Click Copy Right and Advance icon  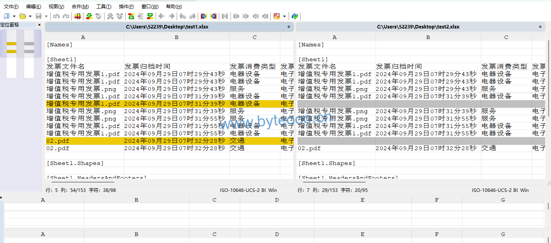click(182, 16)
